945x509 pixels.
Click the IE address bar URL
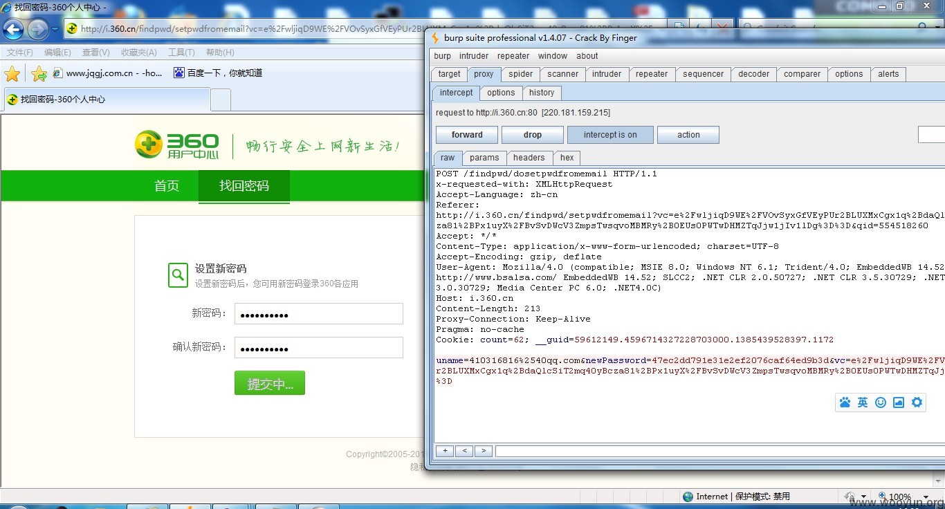pos(367,28)
